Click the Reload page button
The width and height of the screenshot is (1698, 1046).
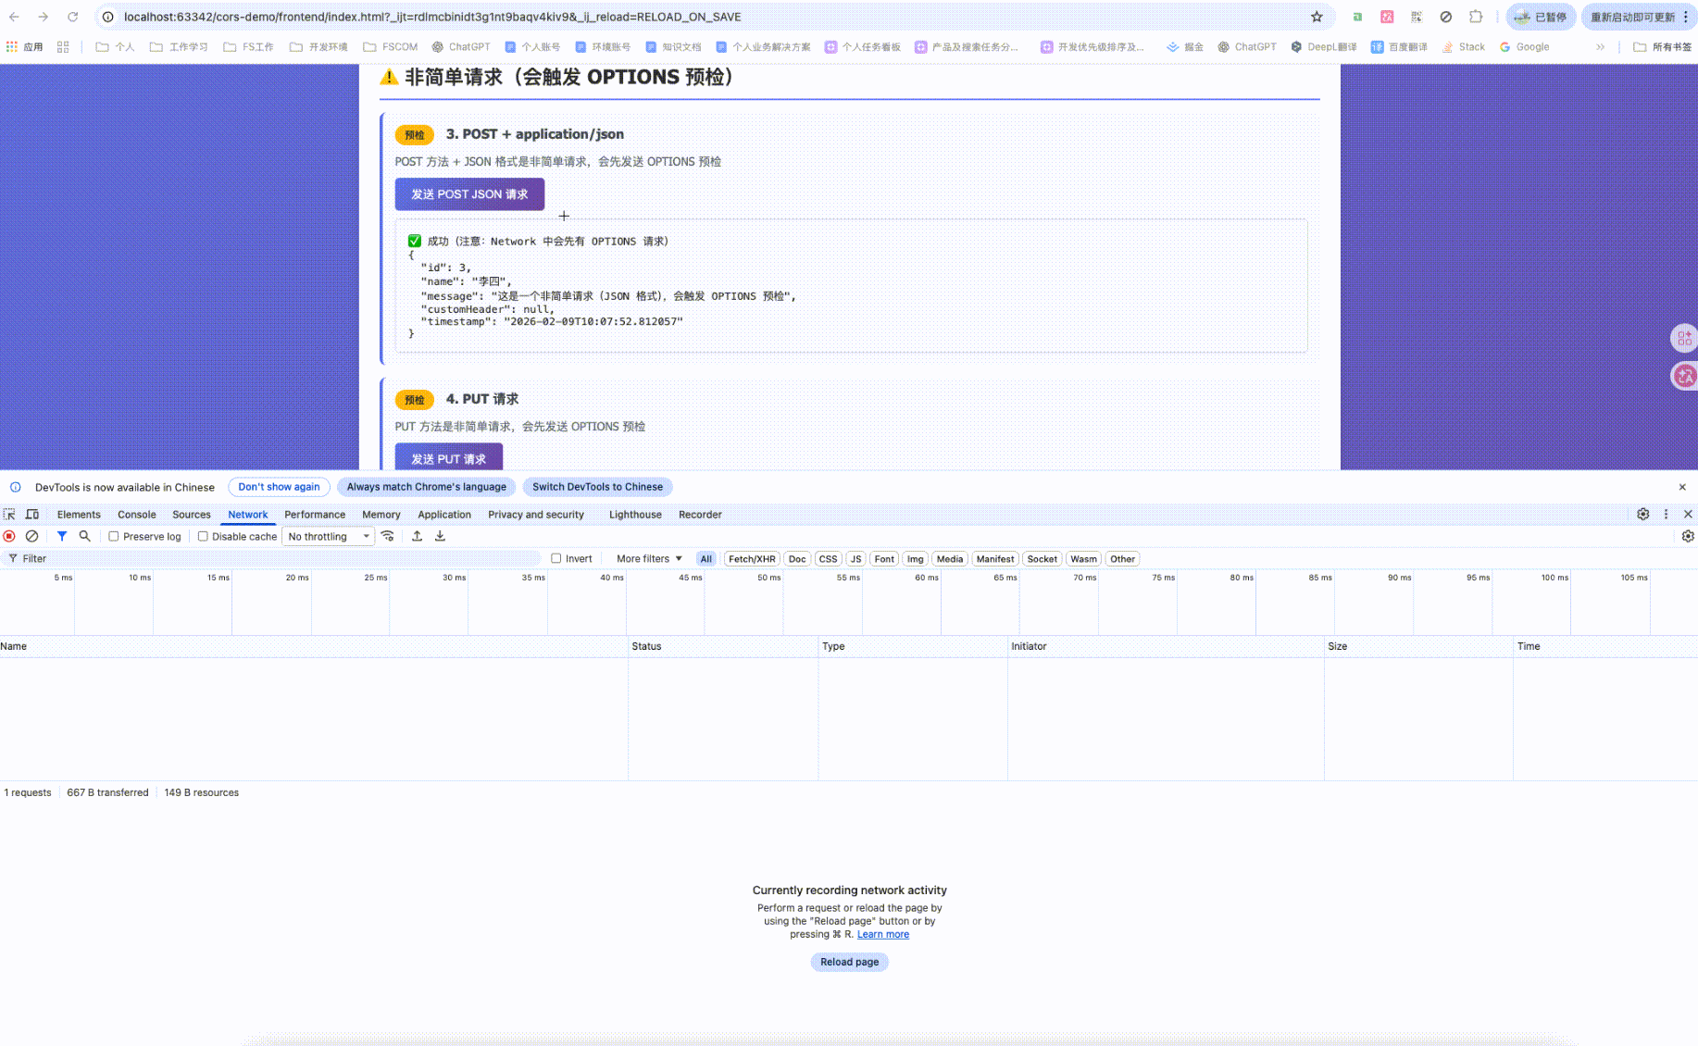pos(849,962)
